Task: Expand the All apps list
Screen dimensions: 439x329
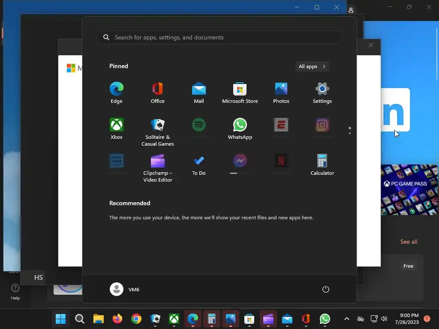Action: (312, 66)
